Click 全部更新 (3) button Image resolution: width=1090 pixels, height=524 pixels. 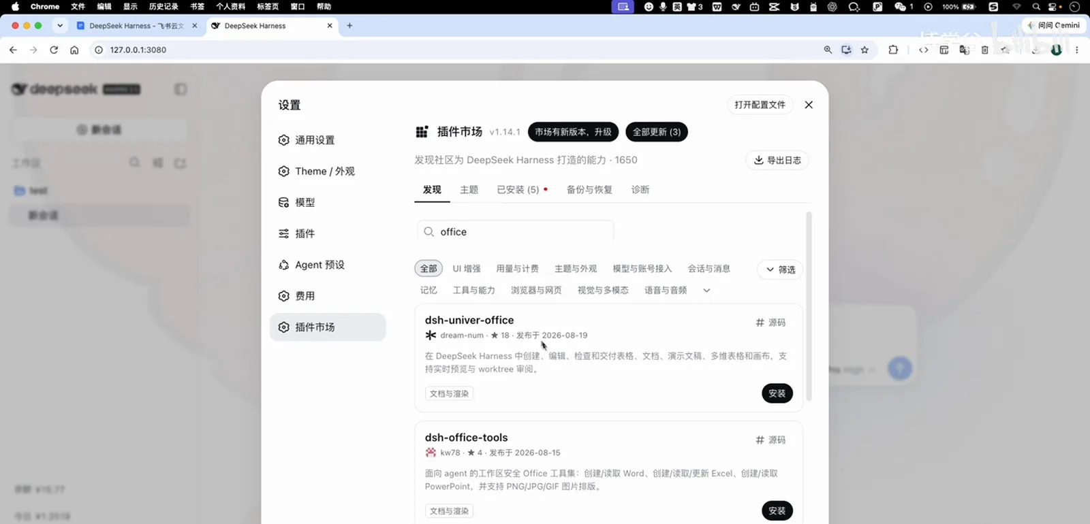(657, 132)
